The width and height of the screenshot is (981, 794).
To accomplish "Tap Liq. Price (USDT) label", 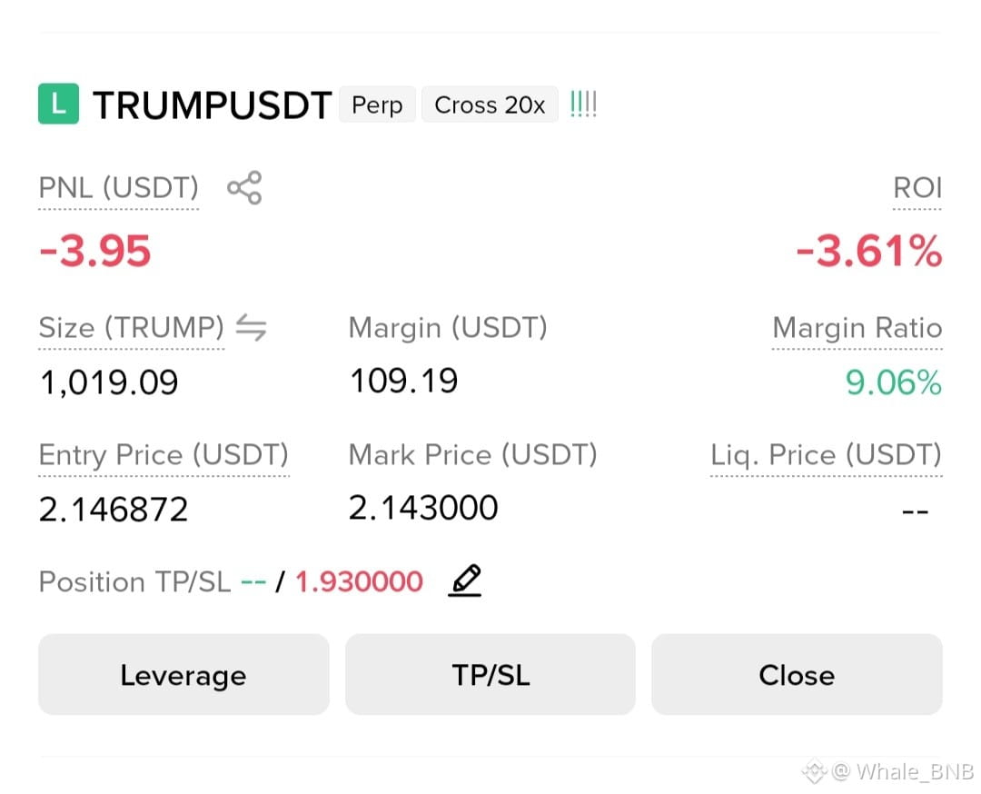I will [x=826, y=455].
